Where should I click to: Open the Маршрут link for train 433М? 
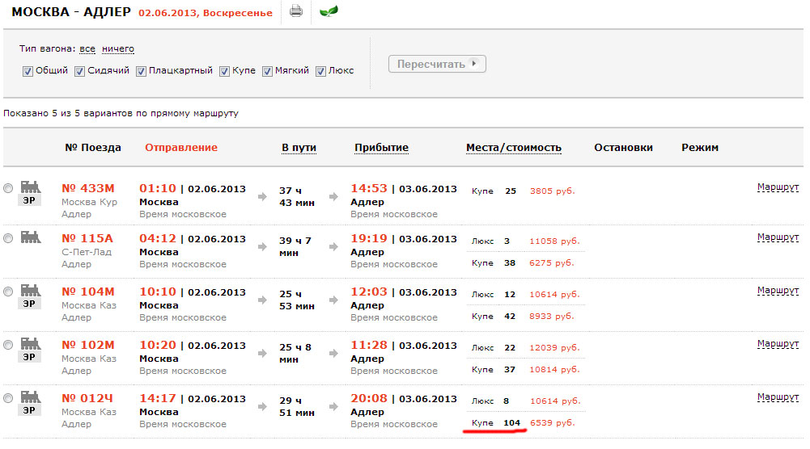pos(778,187)
